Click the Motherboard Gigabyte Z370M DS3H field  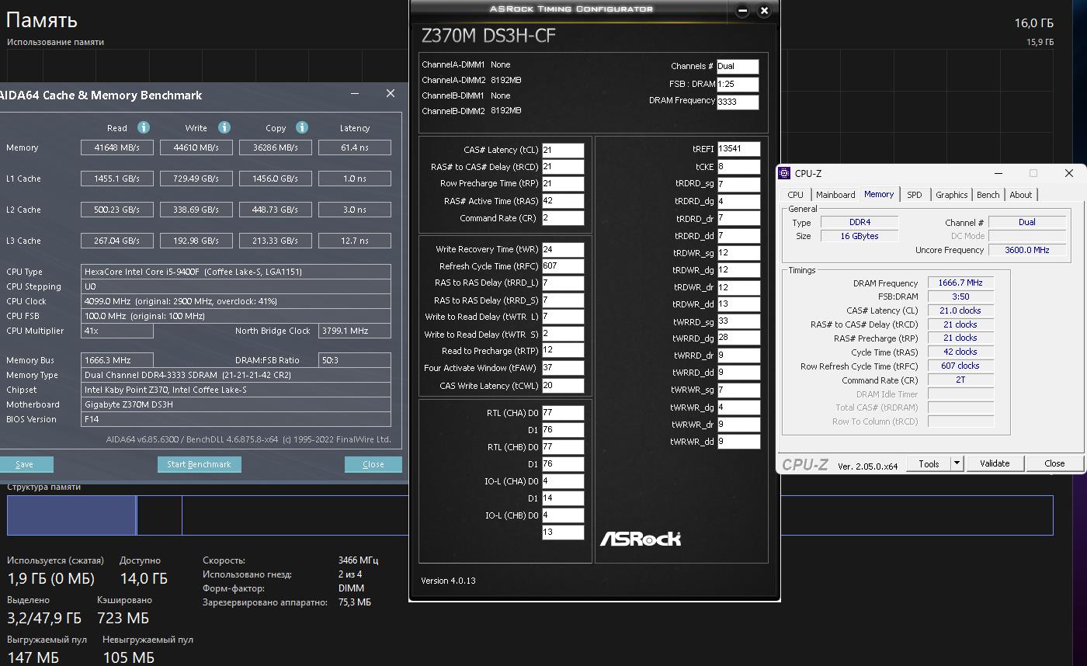(x=236, y=404)
